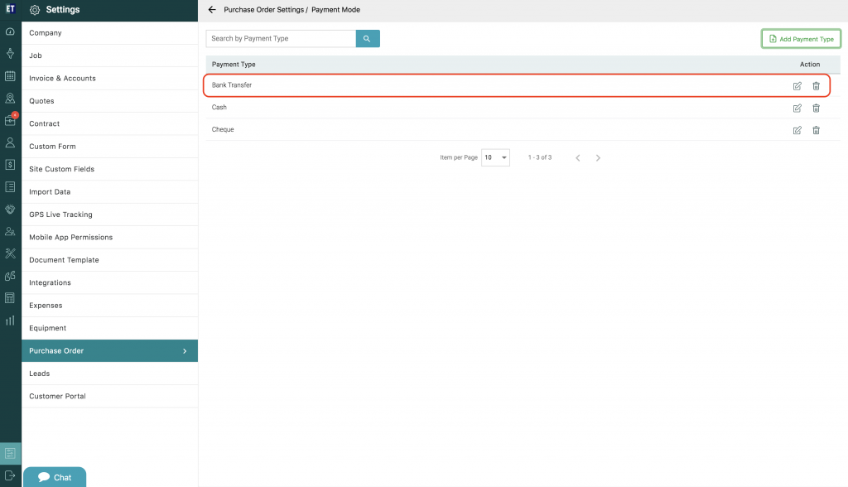
Task: Open the tools wrench icon in sidebar
Action: click(x=10, y=253)
